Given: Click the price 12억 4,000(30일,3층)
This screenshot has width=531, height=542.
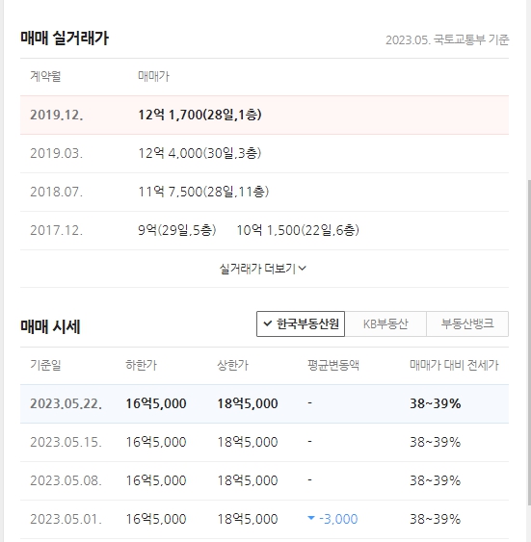Looking at the screenshot, I should [199, 153].
